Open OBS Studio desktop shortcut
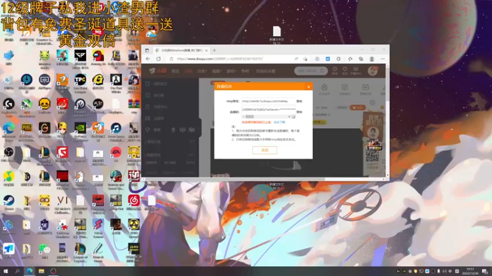492x276 pixels. tap(9, 155)
